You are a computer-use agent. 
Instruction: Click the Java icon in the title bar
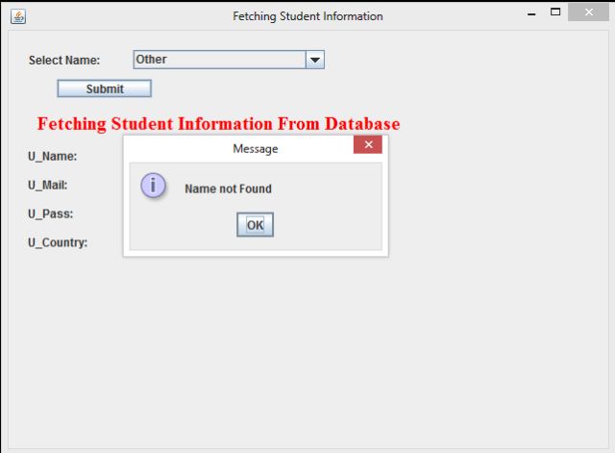[x=18, y=16]
